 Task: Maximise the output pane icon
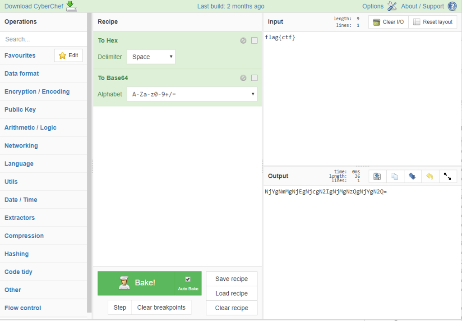click(x=448, y=176)
